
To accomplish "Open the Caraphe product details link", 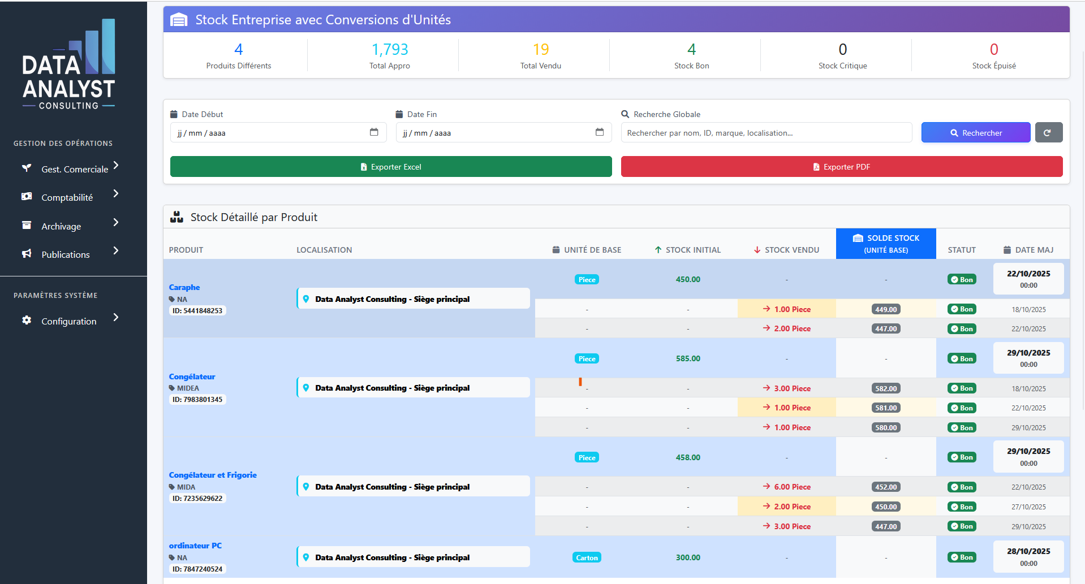I will 184,287.
